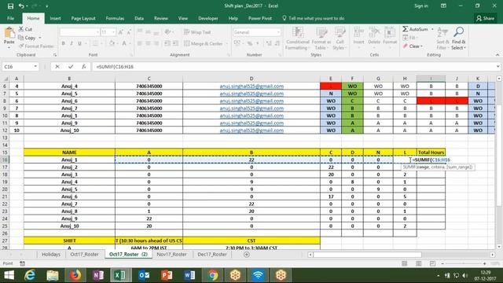
Task: Click Anuj_10 email hyperlink in row 12
Action: [251, 130]
